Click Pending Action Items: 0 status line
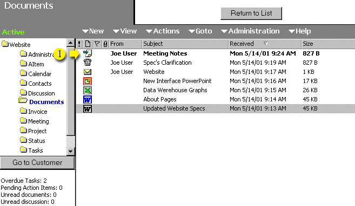The width and height of the screenshot is (355, 206). tap(31, 188)
